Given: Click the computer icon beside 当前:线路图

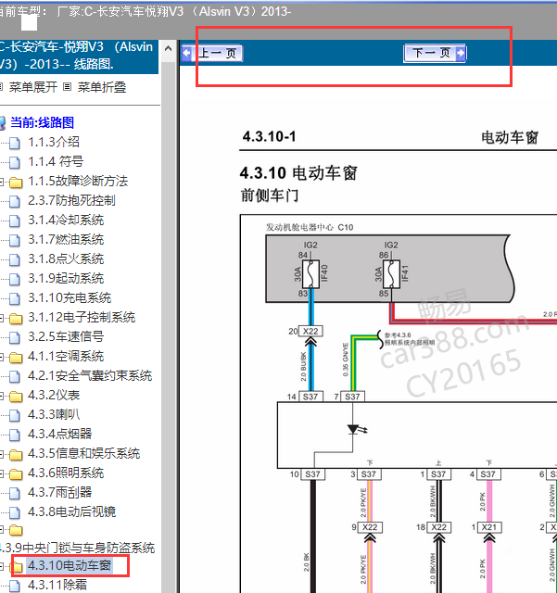Looking at the screenshot, I should pyautogui.click(x=2, y=123).
